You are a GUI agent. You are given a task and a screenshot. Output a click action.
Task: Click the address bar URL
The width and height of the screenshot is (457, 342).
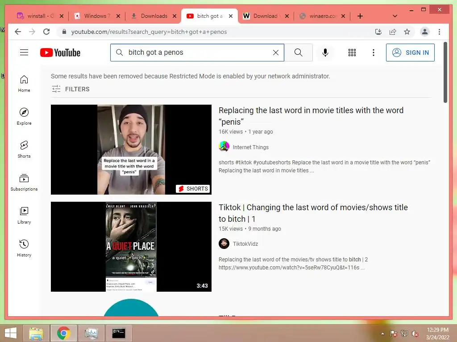pyautogui.click(x=149, y=32)
